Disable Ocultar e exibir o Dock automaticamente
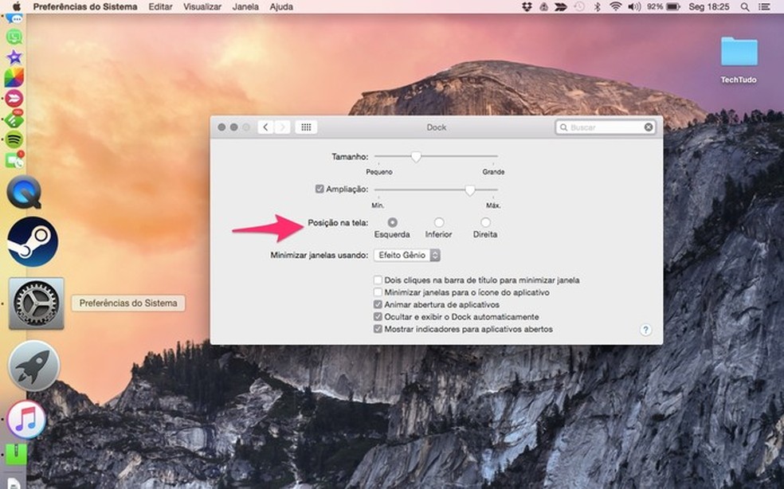Screen dimensions: 784x489 [x=378, y=316]
